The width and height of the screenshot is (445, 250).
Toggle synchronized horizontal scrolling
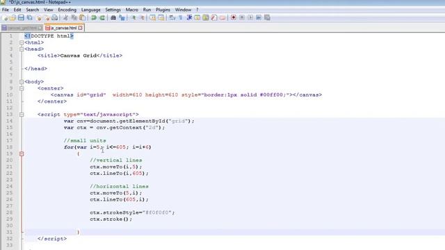pyautogui.click(x=161, y=18)
